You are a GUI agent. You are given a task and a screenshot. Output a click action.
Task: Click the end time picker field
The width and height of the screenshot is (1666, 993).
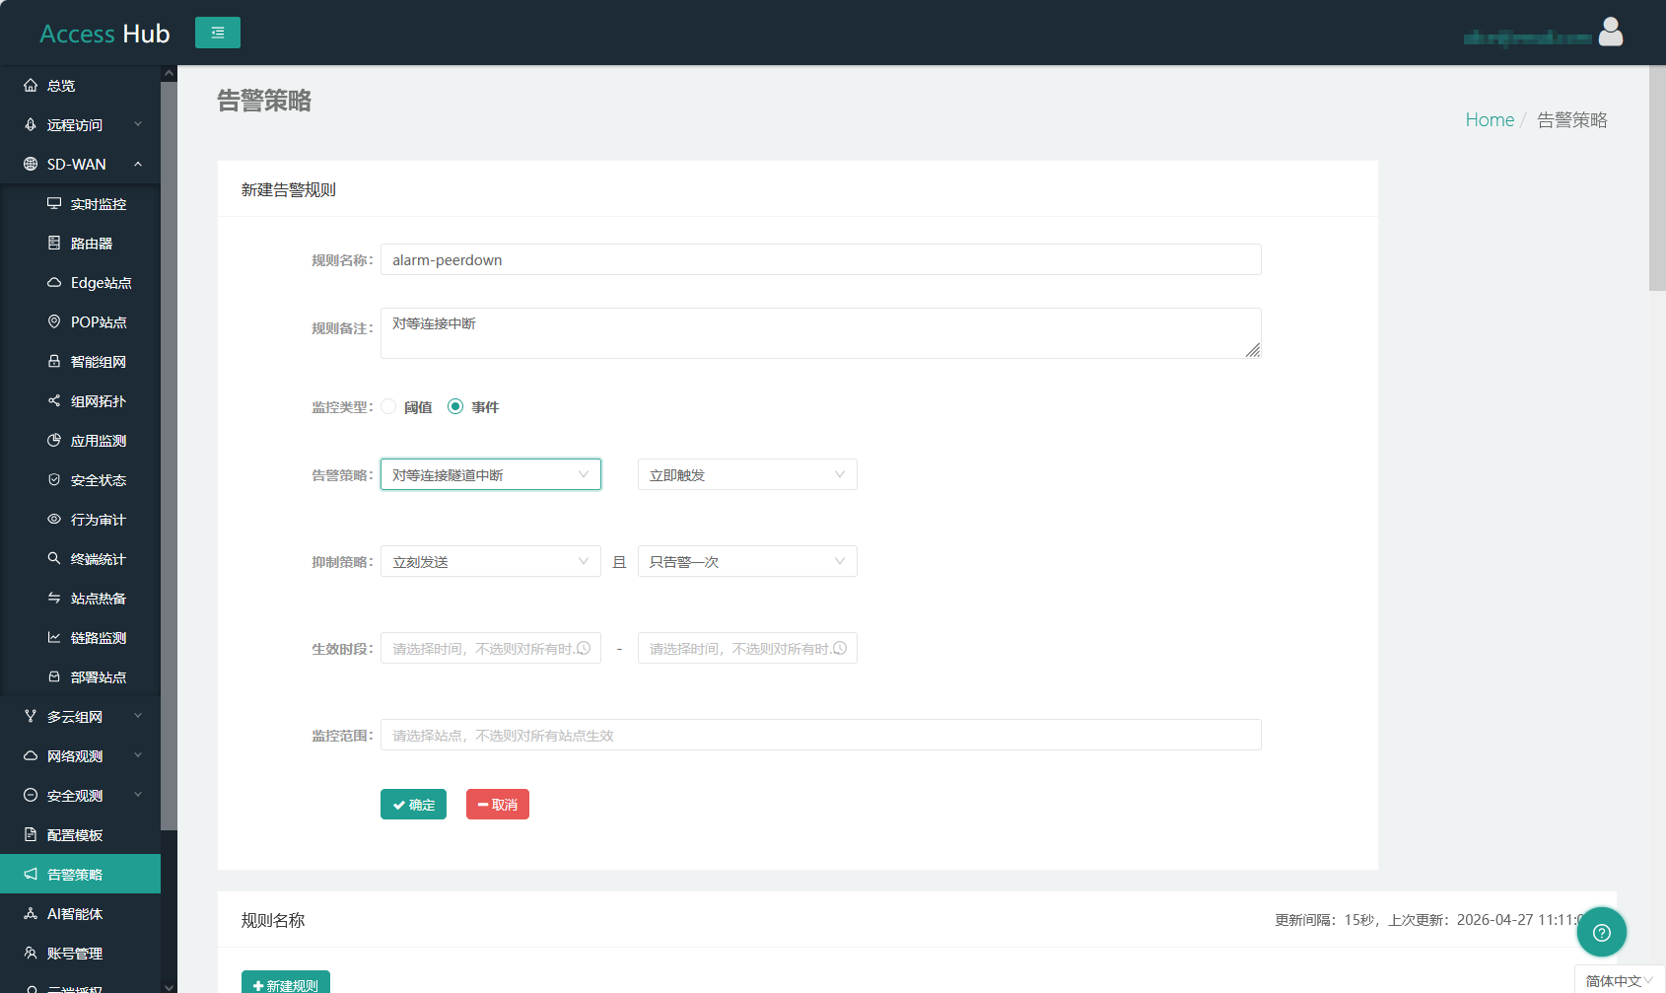point(747,648)
